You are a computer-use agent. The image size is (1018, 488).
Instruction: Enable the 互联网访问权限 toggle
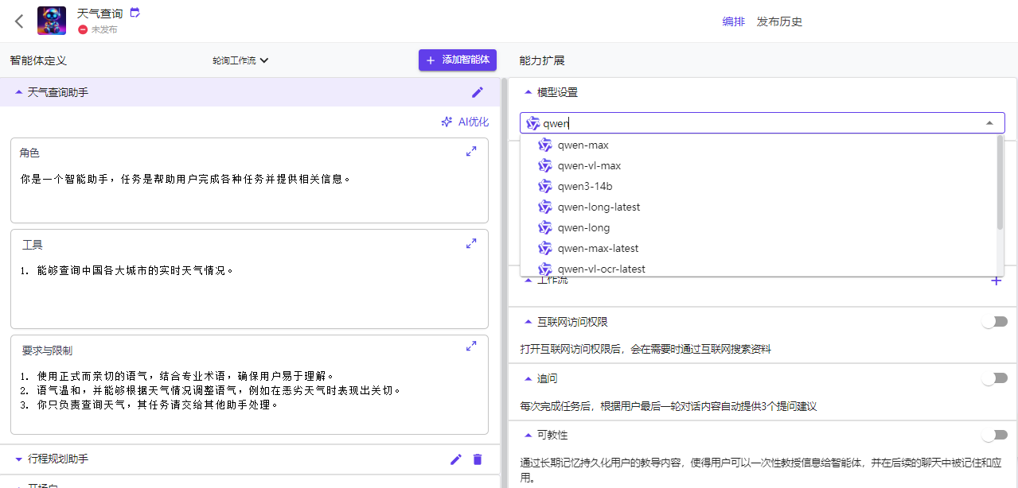(995, 321)
